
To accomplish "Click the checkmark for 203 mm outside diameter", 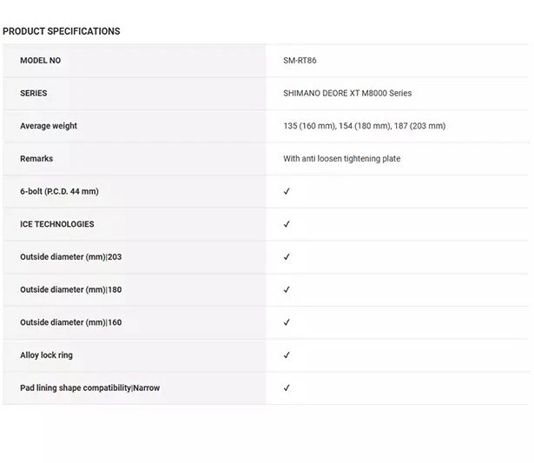I will click(287, 257).
